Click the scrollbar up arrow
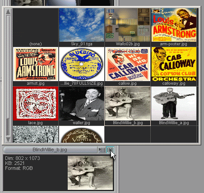 (8, 12)
